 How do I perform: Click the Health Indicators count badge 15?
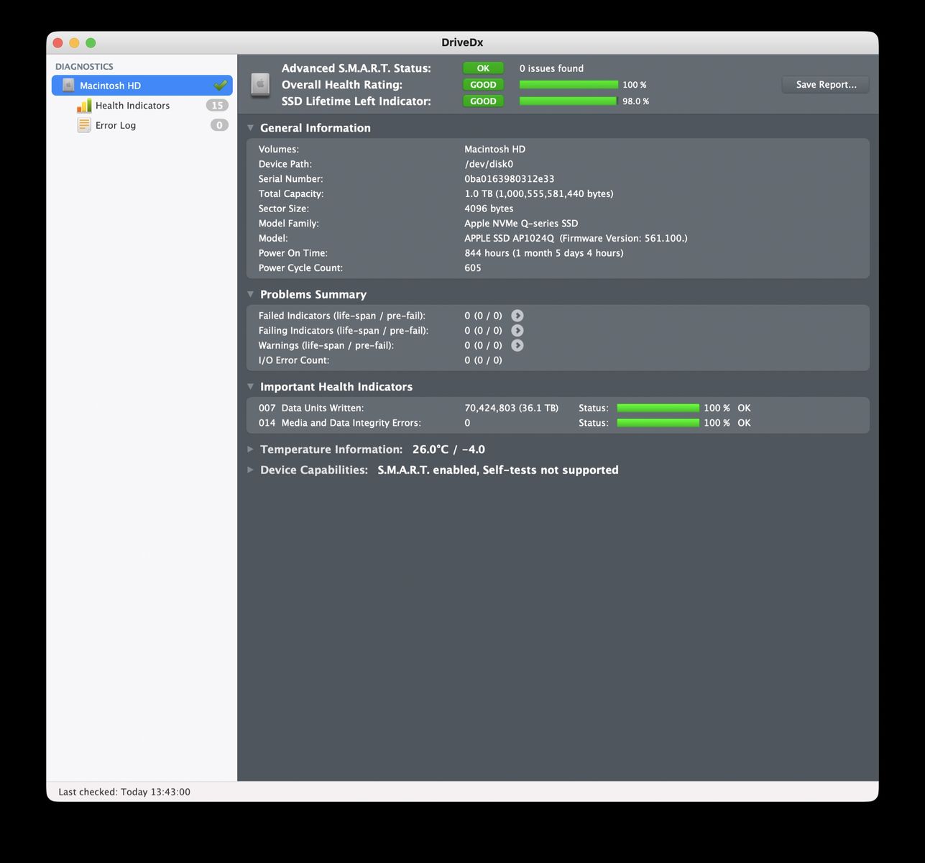(217, 106)
